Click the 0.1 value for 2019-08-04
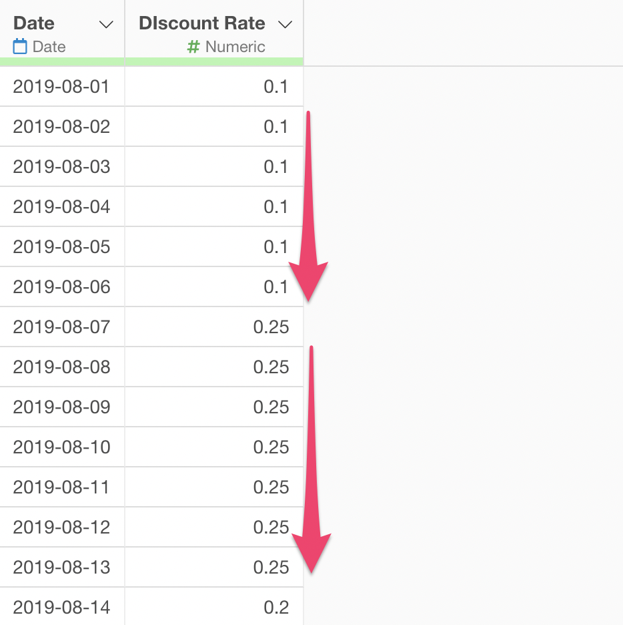Image resolution: width=623 pixels, height=625 pixels. (275, 207)
